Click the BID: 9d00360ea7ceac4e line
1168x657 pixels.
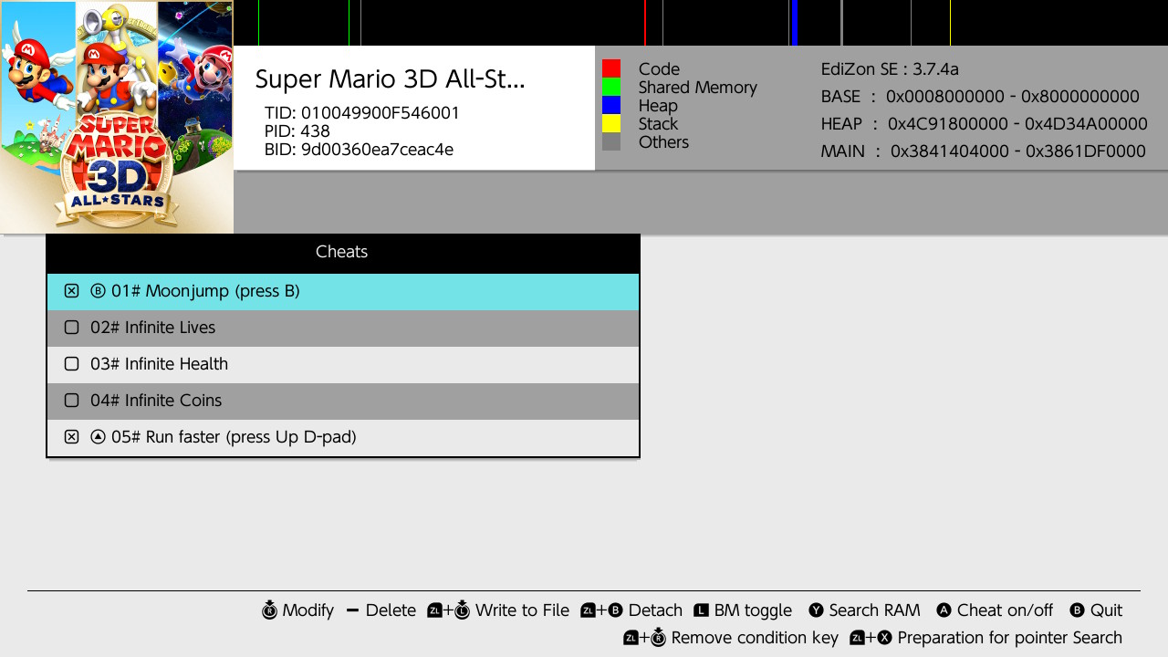pos(359,150)
